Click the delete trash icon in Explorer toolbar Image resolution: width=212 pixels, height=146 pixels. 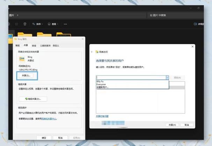[25, 24]
